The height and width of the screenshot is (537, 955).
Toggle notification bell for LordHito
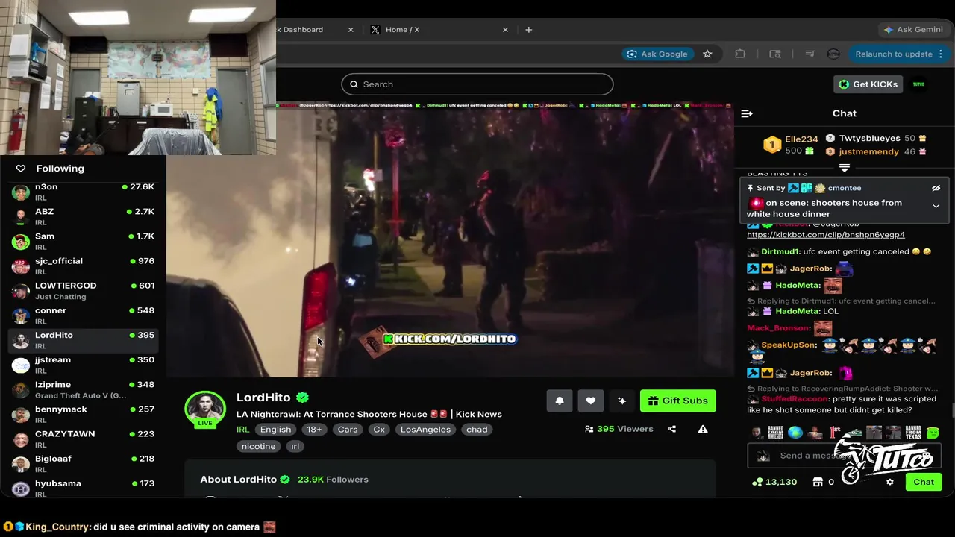[x=560, y=401]
